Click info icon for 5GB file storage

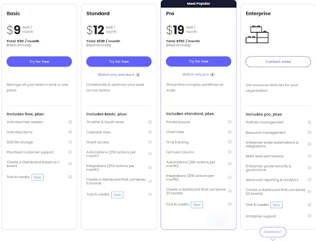70,142
